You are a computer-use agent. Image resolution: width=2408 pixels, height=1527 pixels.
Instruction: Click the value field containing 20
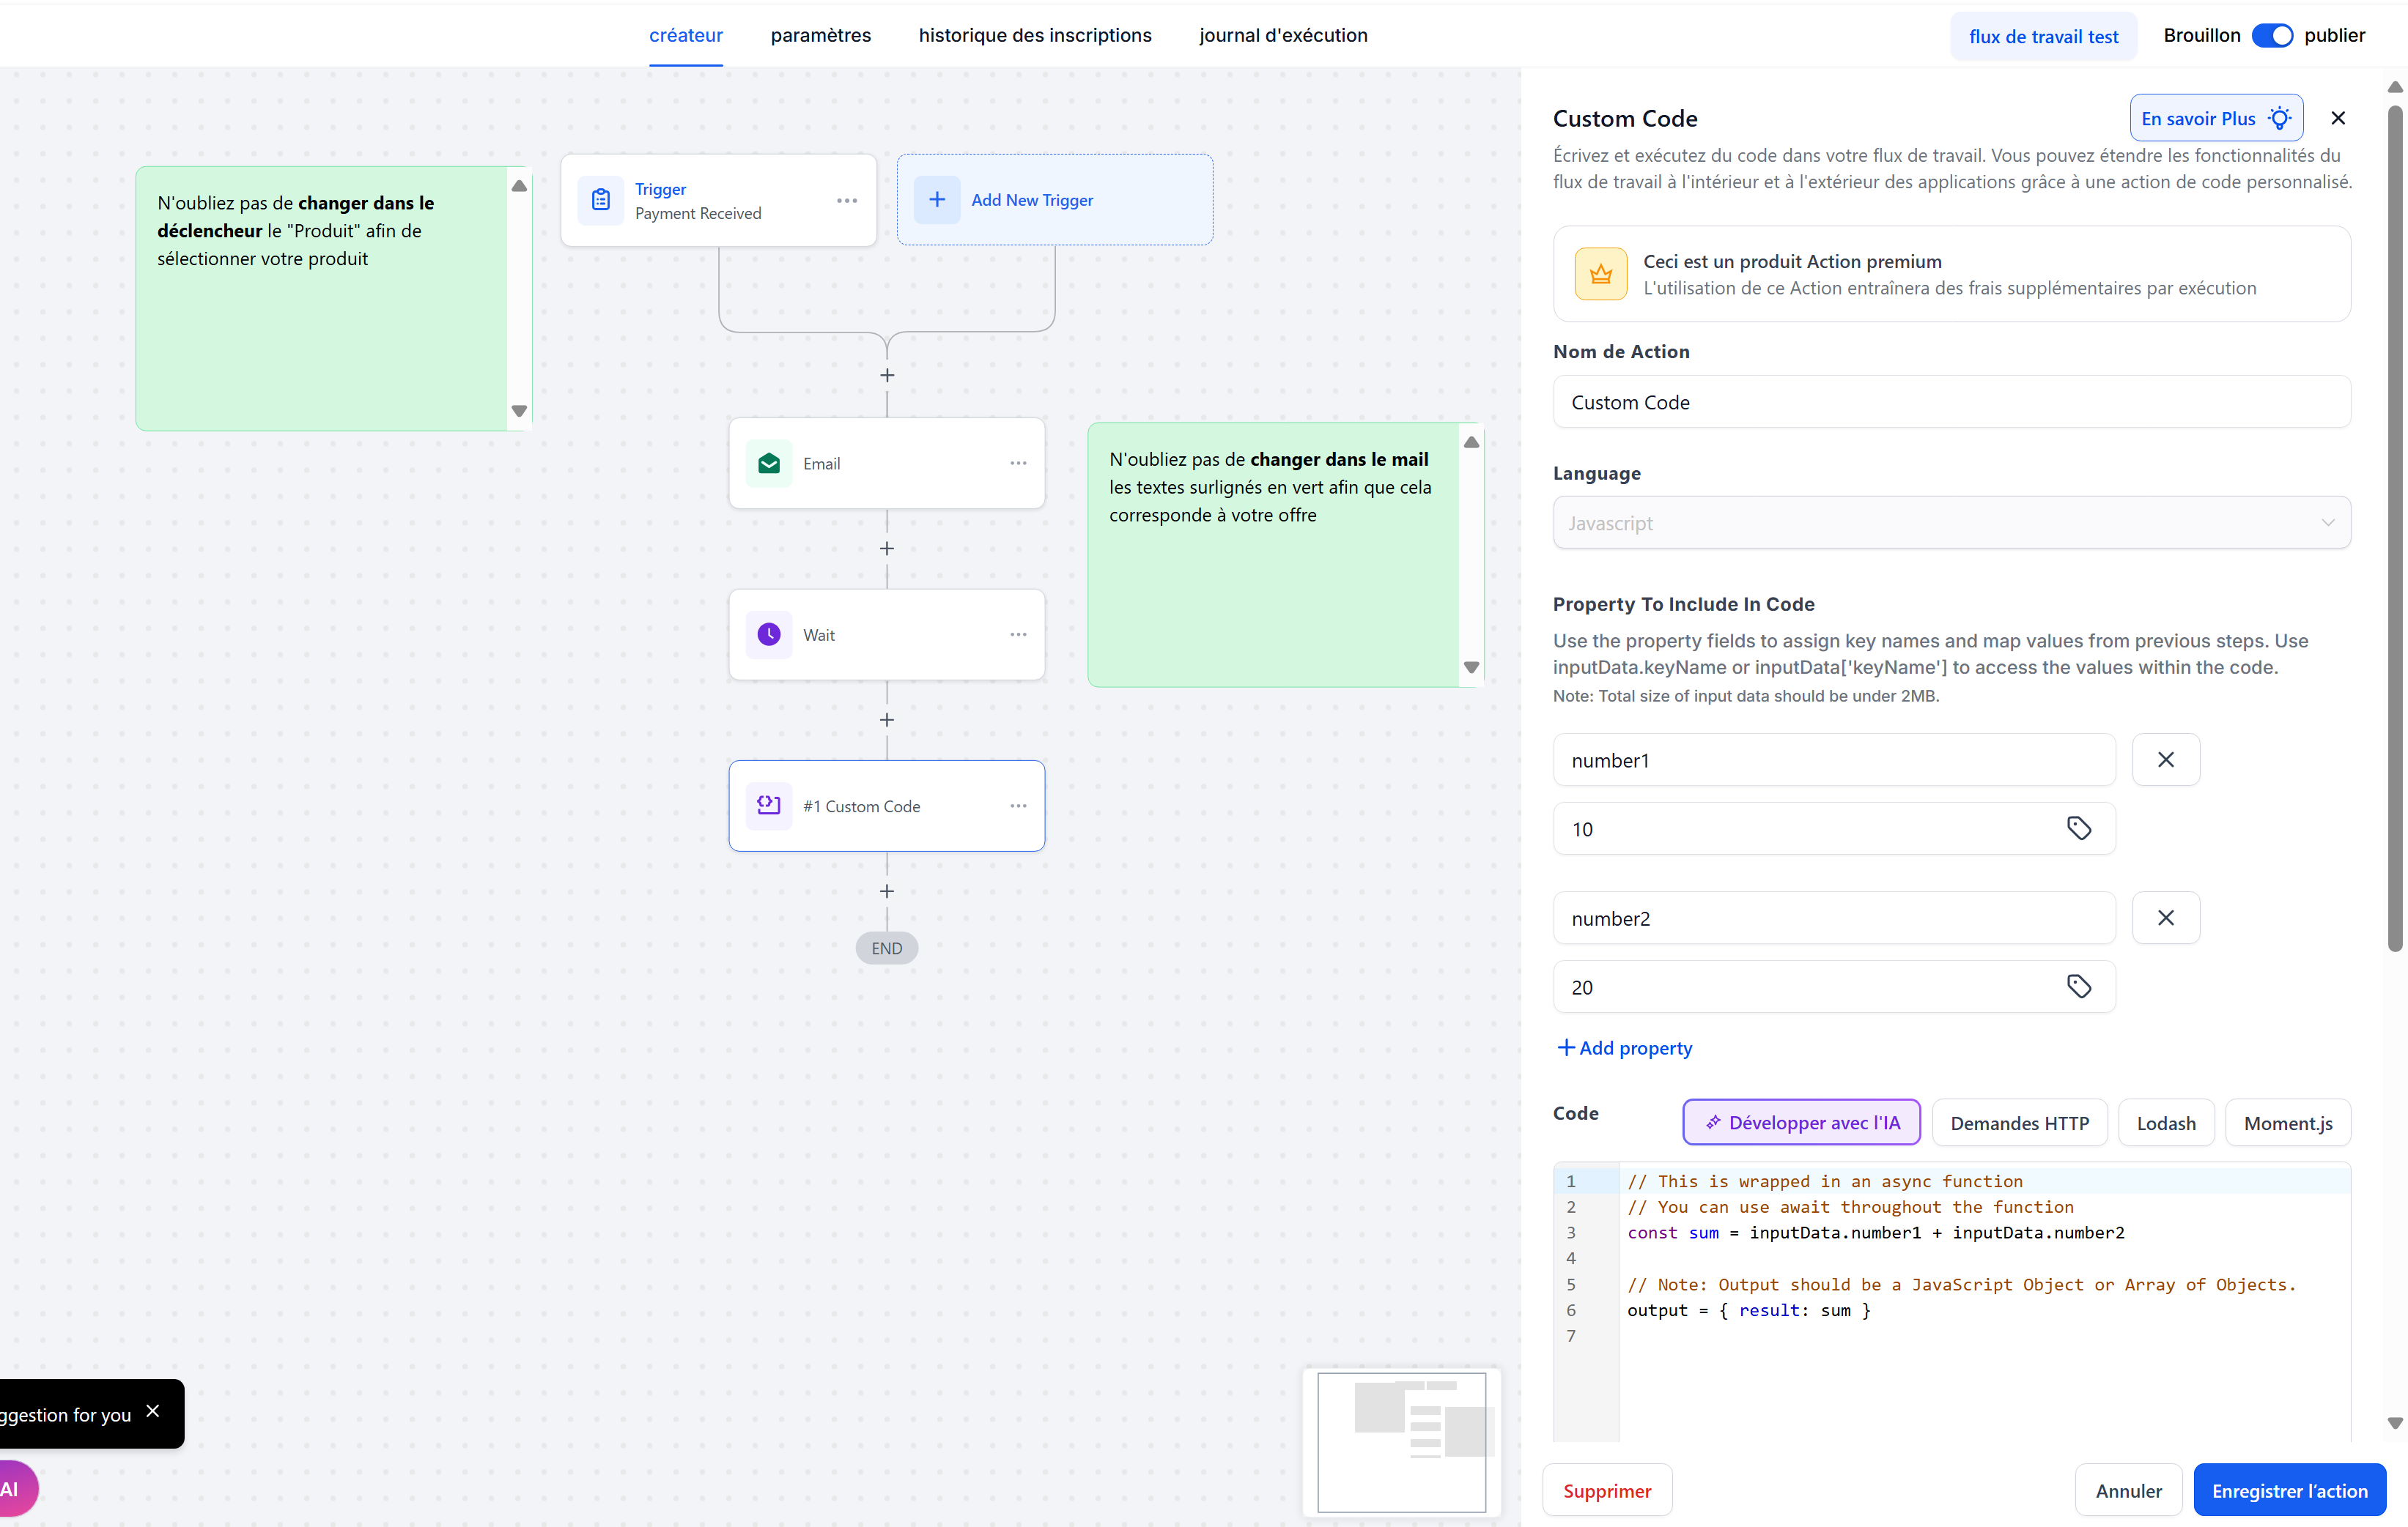pyautogui.click(x=1834, y=987)
